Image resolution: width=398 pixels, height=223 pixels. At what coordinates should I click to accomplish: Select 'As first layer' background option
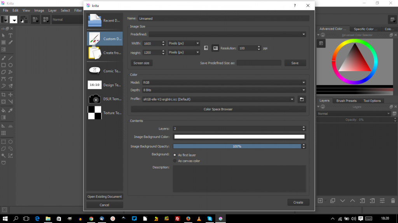click(175, 155)
